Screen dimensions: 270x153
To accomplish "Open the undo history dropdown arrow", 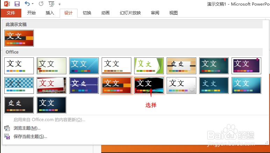I will [x=33, y=4].
